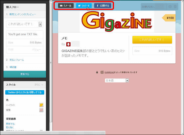Open the 日本語 language dropdown
The width and height of the screenshot is (184, 135).
click(117, 80)
